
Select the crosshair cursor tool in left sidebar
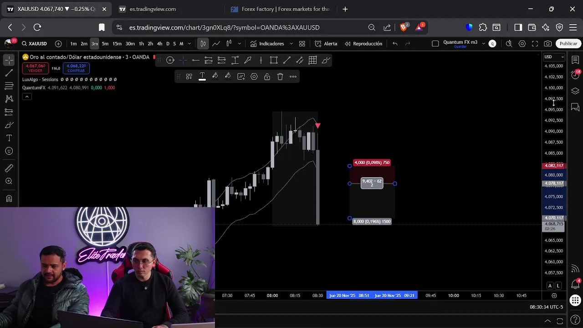pos(9,60)
